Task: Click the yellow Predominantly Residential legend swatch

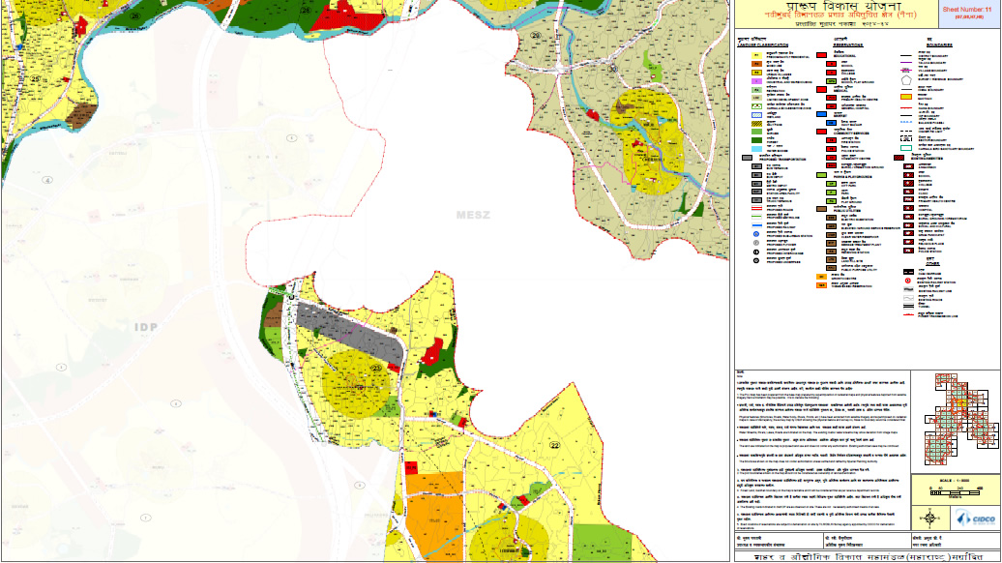Action: pyautogui.click(x=756, y=56)
